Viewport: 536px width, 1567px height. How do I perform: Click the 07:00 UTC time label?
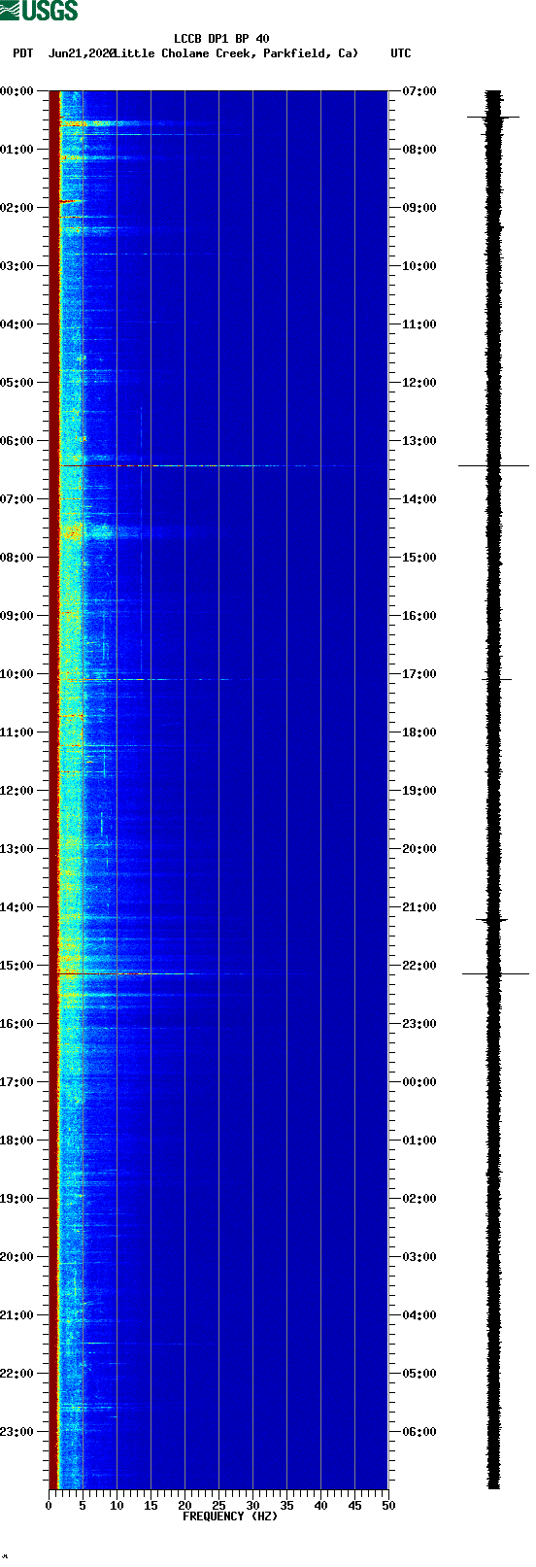[x=419, y=91]
